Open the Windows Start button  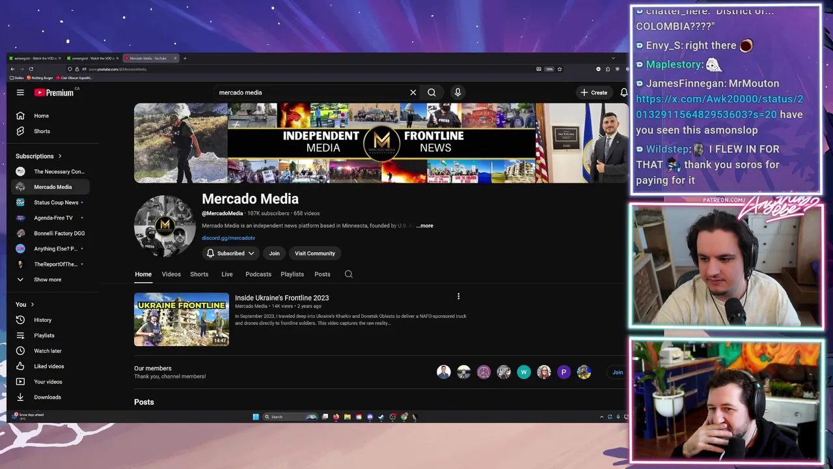(x=256, y=417)
